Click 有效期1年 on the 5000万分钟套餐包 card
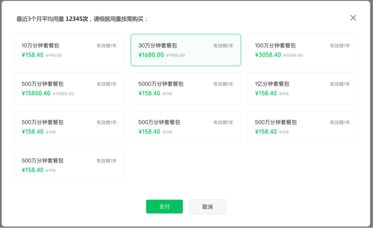373x228 pixels. pos(223,84)
